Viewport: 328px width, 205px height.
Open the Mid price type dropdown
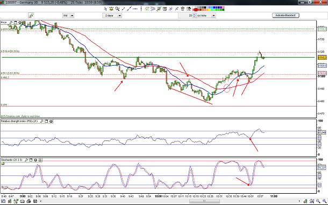pyautogui.click(x=68, y=16)
